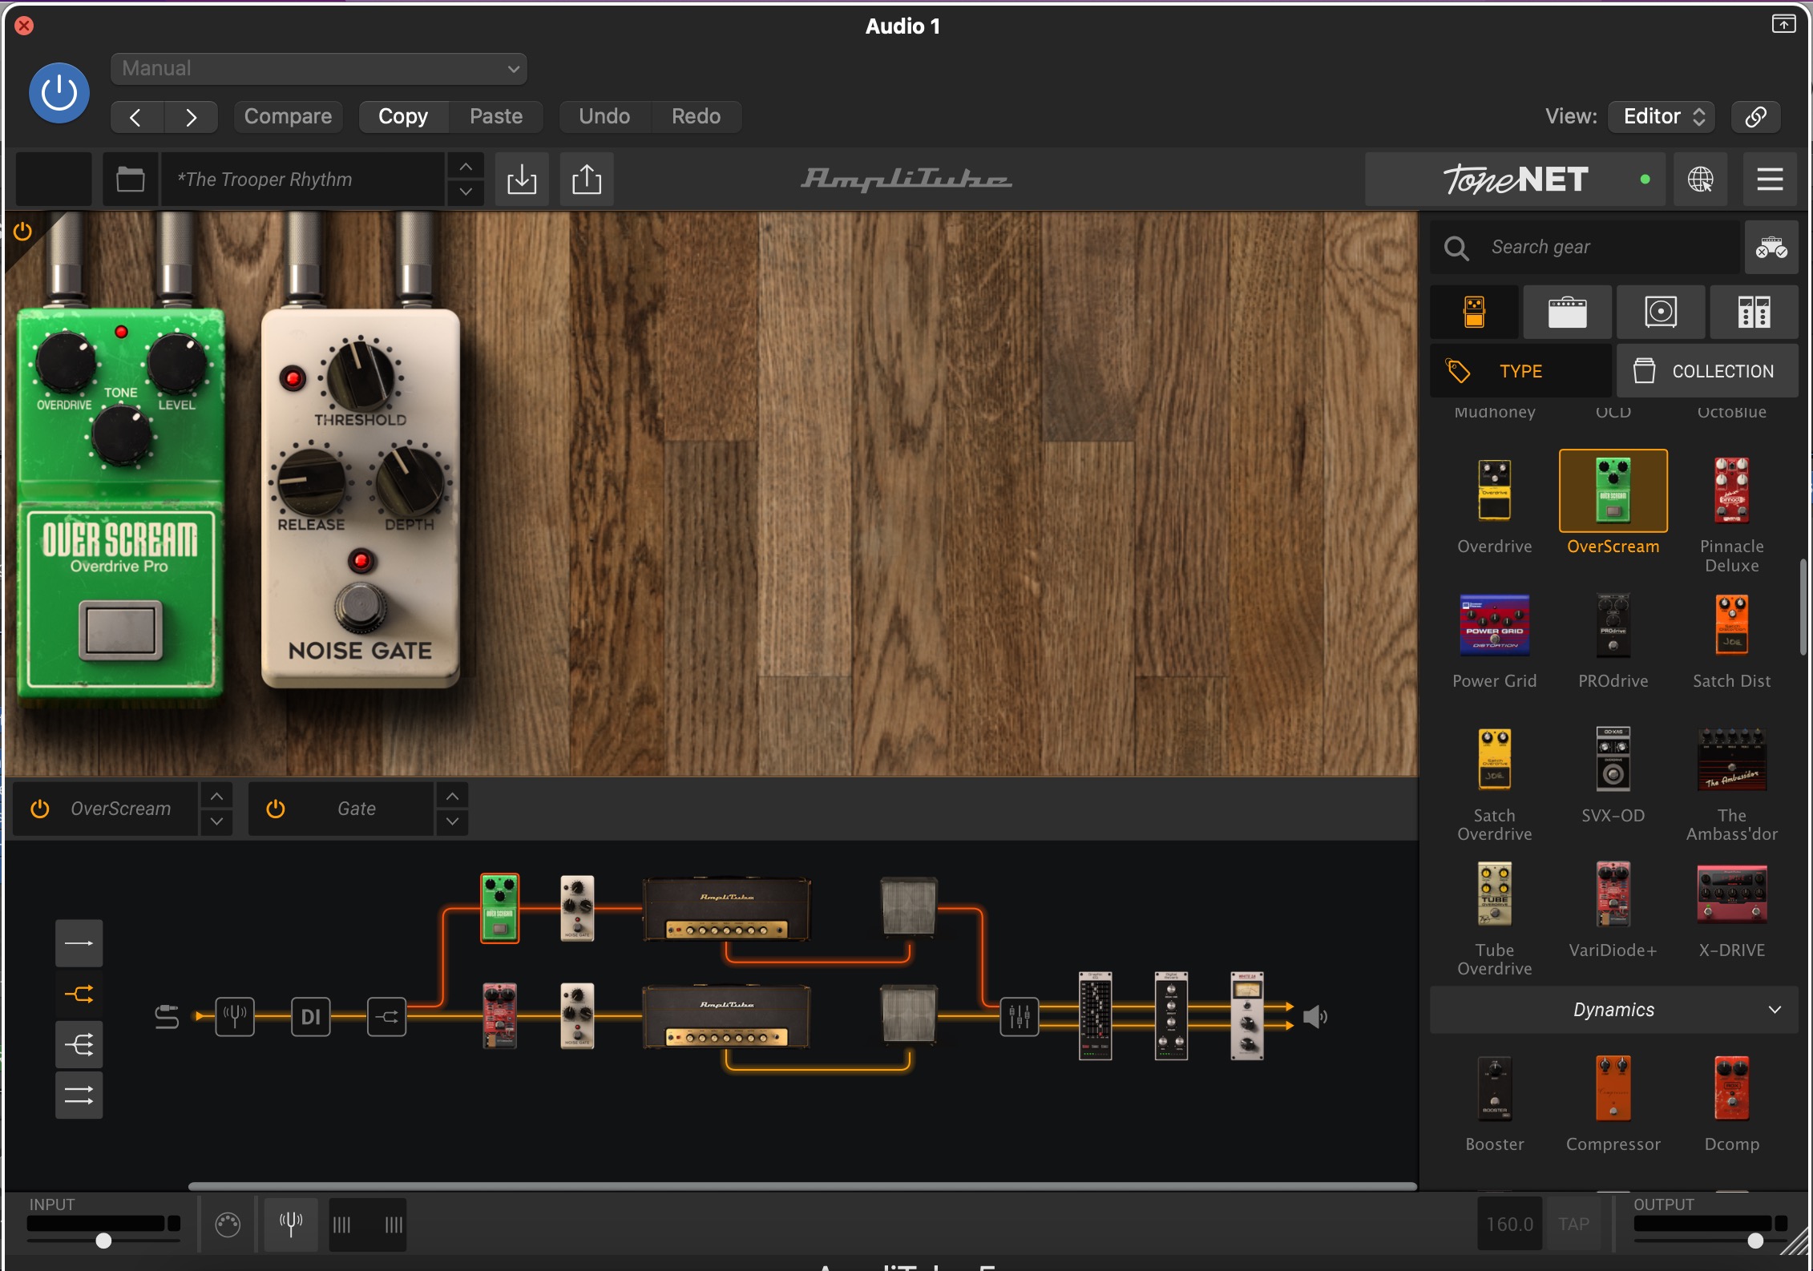Click the Paste button
The image size is (1813, 1271).
(x=496, y=117)
